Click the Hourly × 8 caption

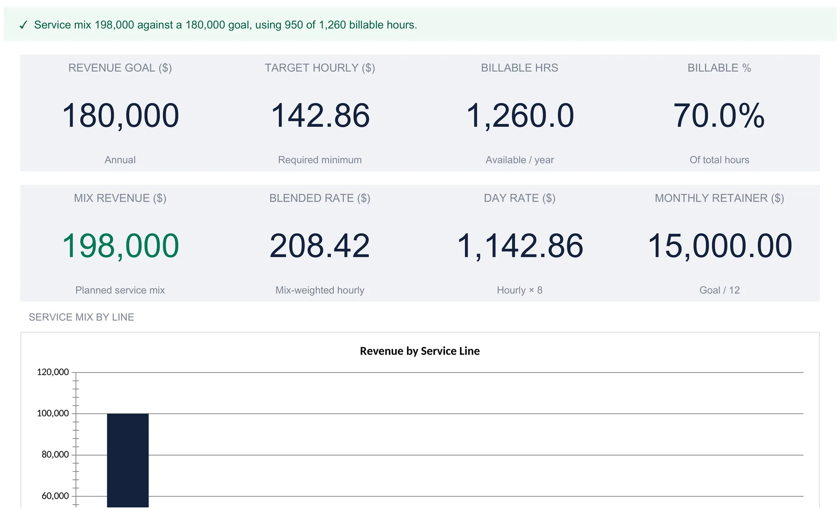click(520, 290)
